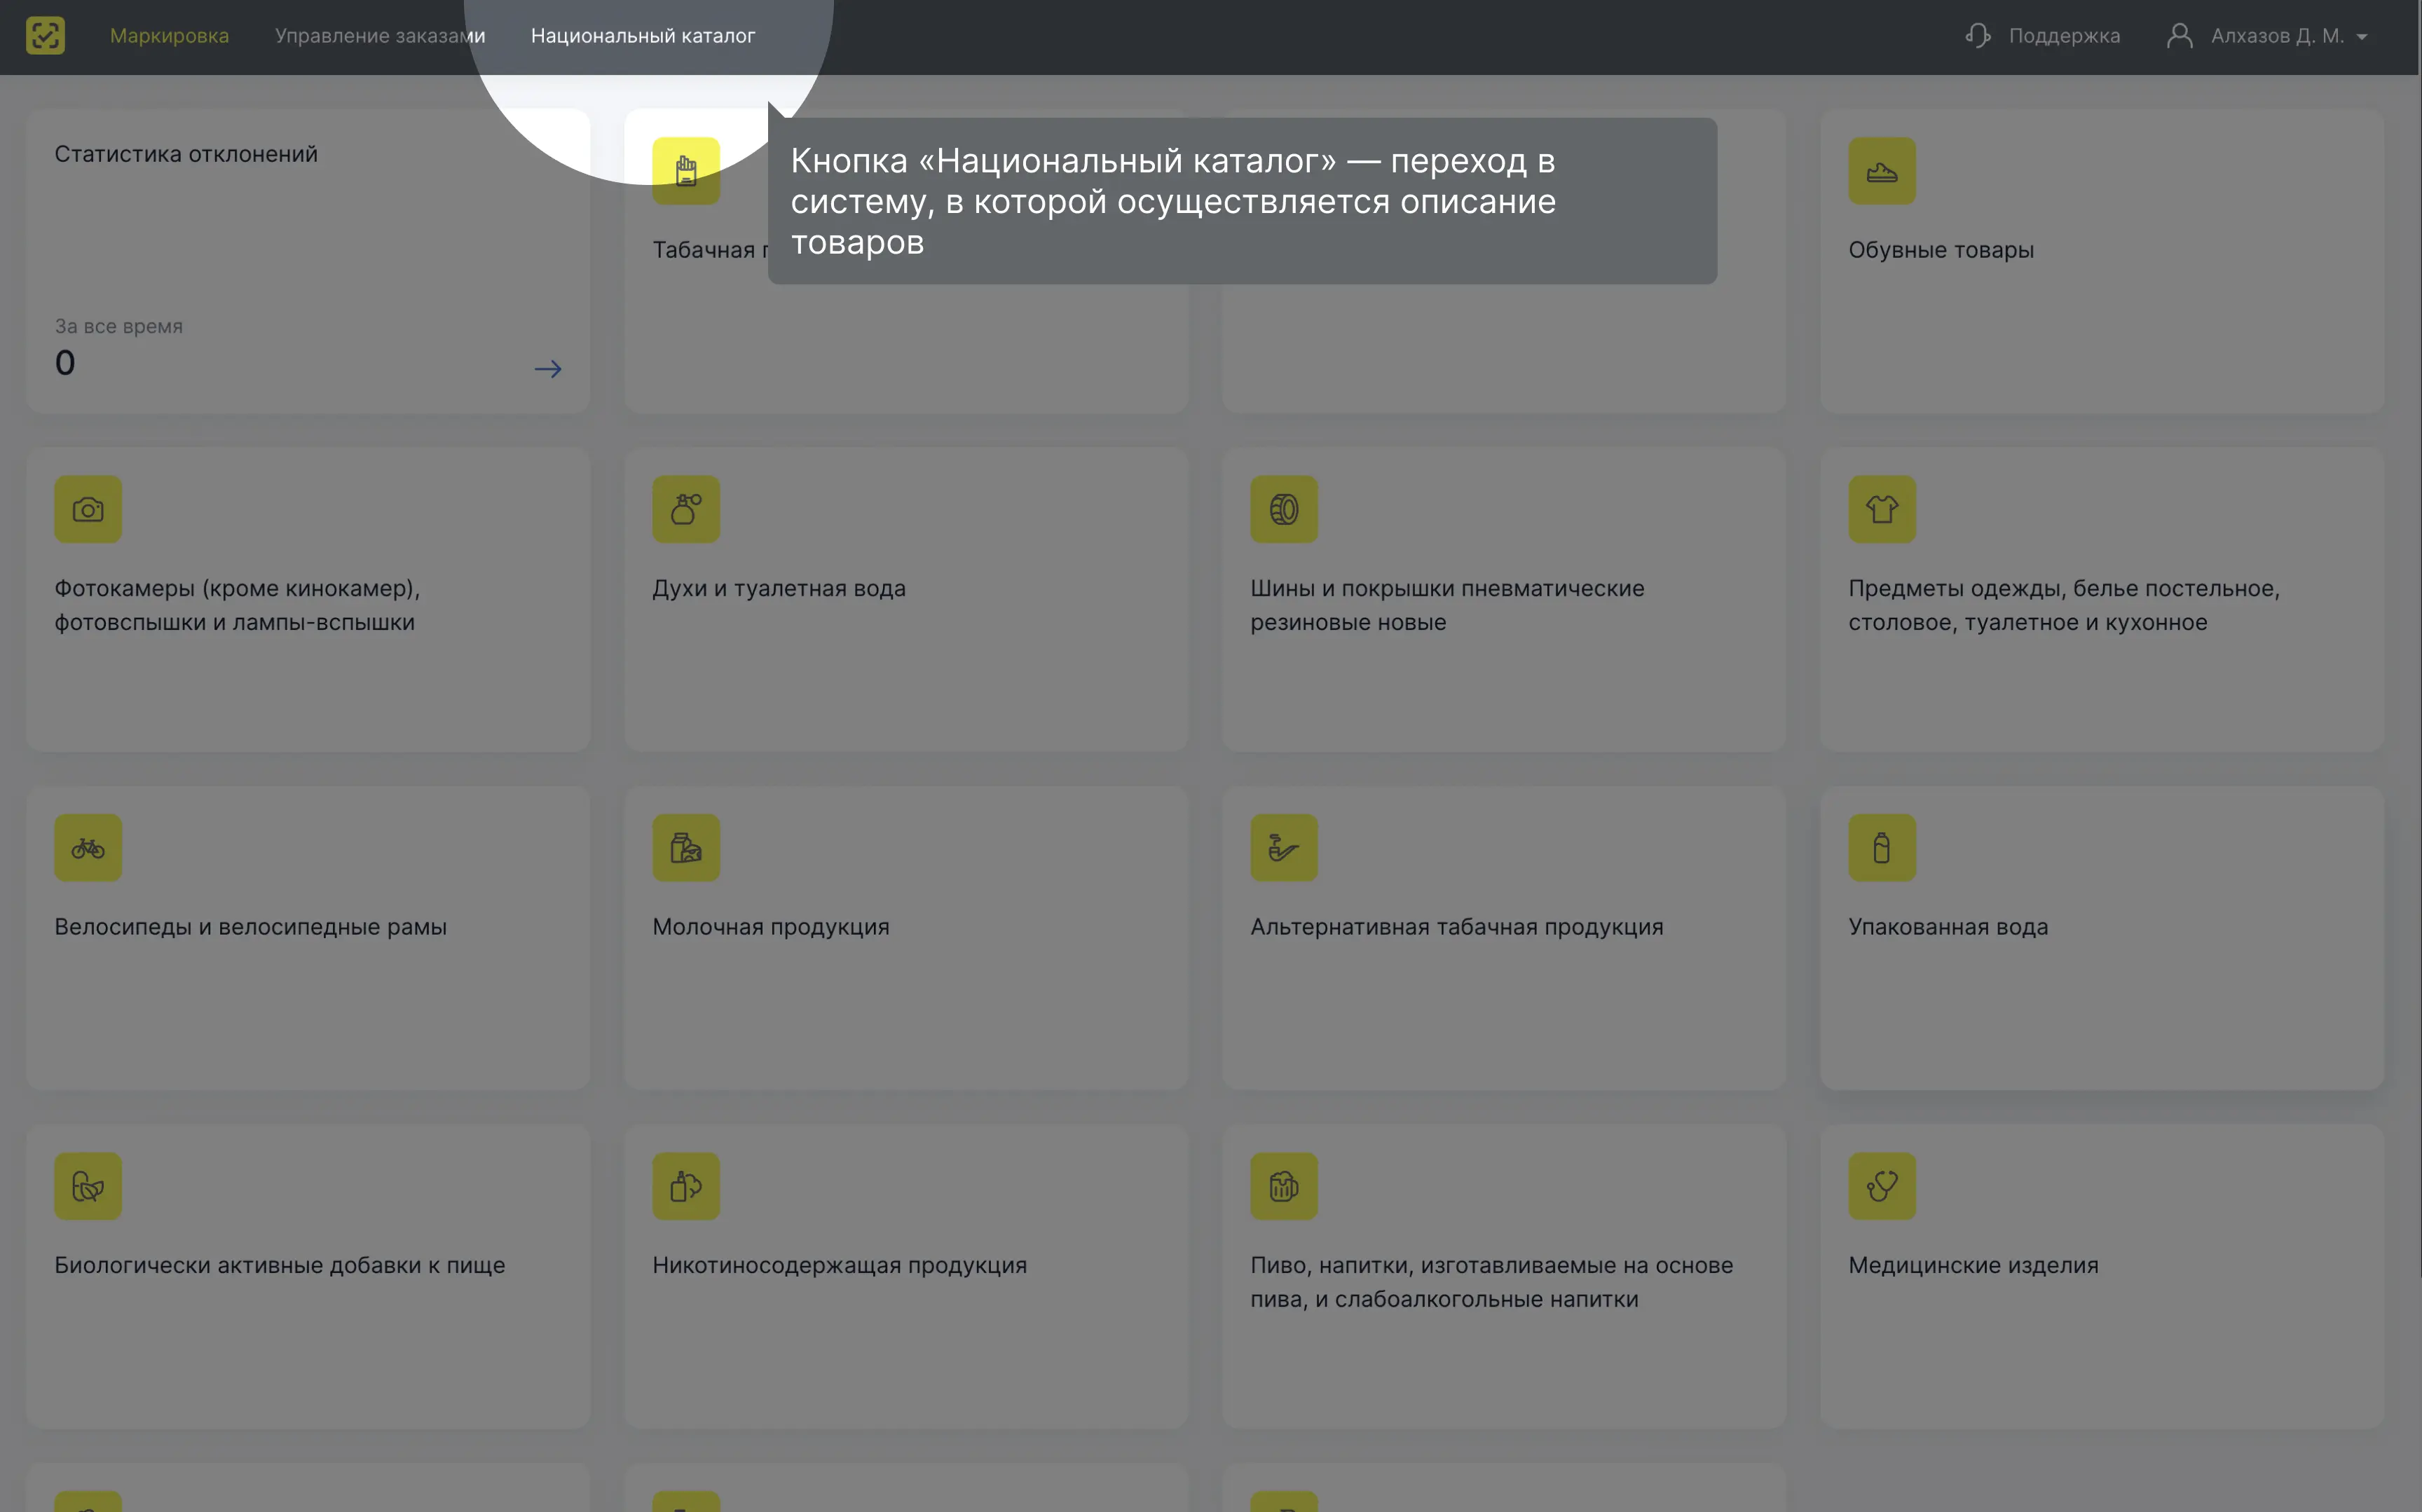Click the camera category icon
This screenshot has width=2422, height=1512.
(x=88, y=509)
